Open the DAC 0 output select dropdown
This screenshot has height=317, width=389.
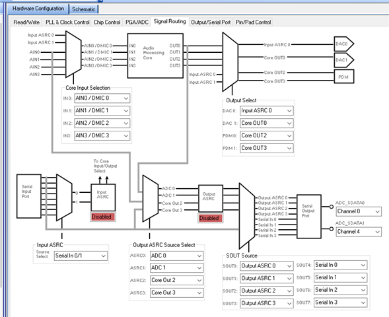pos(266,111)
